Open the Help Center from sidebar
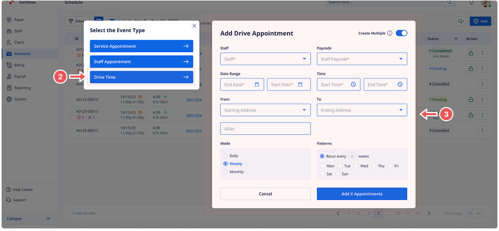This screenshot has width=499, height=231. pyautogui.click(x=23, y=190)
